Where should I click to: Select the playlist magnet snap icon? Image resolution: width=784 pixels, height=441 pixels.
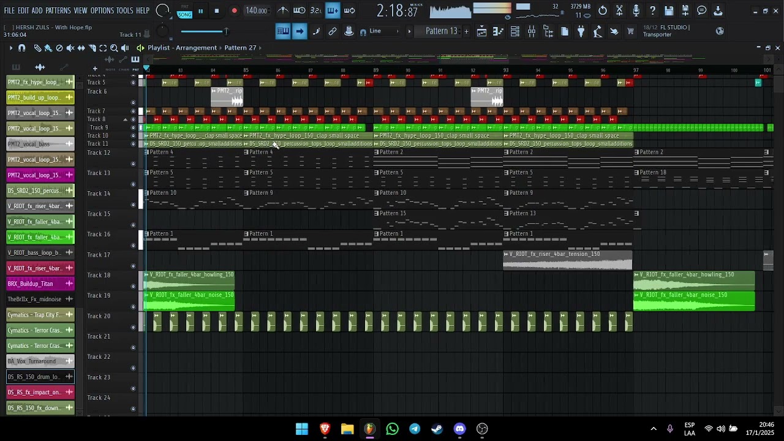21,48
